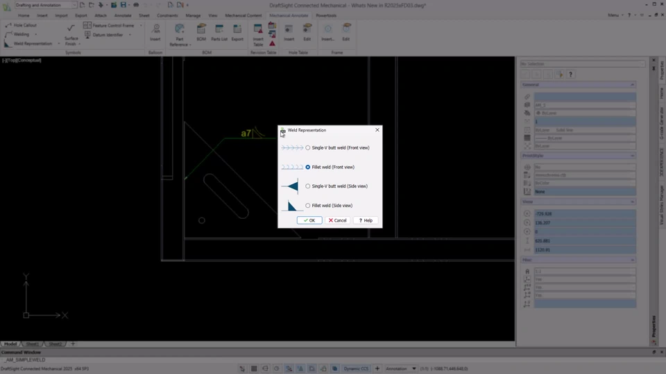Click the Fillet weld side view triangle icon
Image resolution: width=666 pixels, height=374 pixels.
[291, 206]
